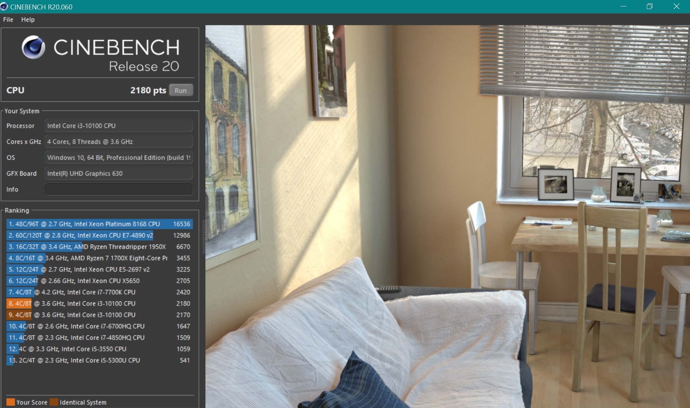This screenshot has width=690, height=408.
Task: Select the i3-10100 entry scoring 2180
Action: click(100, 304)
